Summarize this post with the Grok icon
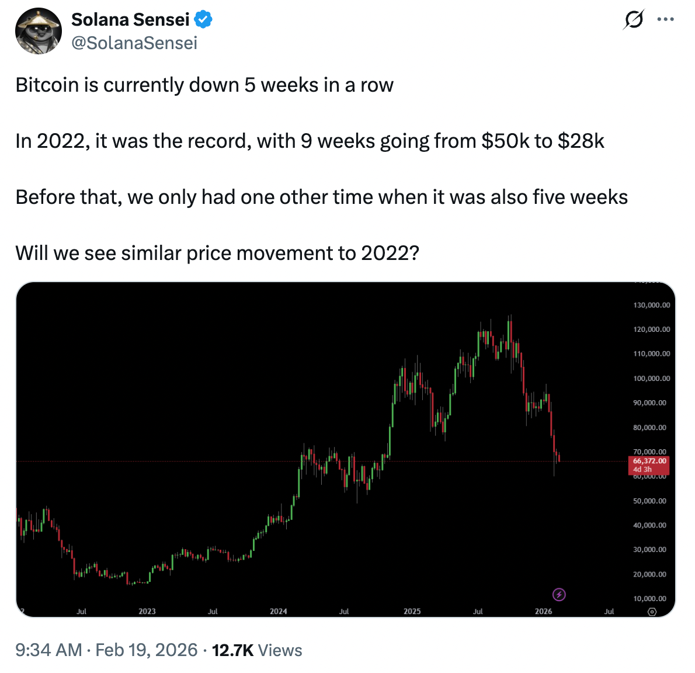The height and width of the screenshot is (673, 695). pyautogui.click(x=634, y=19)
